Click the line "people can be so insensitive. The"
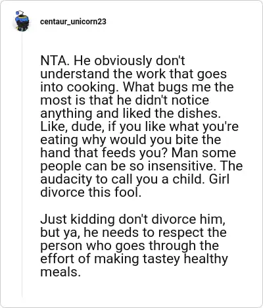The height and width of the screenshot is (308, 263). 141,166
